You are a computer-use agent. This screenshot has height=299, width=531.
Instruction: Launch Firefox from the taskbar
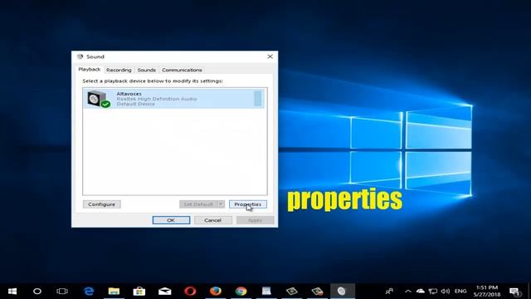tap(216, 292)
